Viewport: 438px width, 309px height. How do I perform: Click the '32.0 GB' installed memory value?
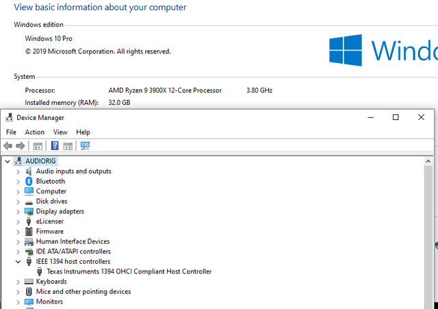(x=119, y=103)
